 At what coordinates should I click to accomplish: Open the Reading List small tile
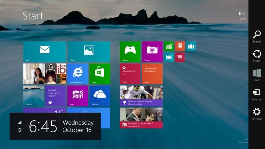[180, 57]
